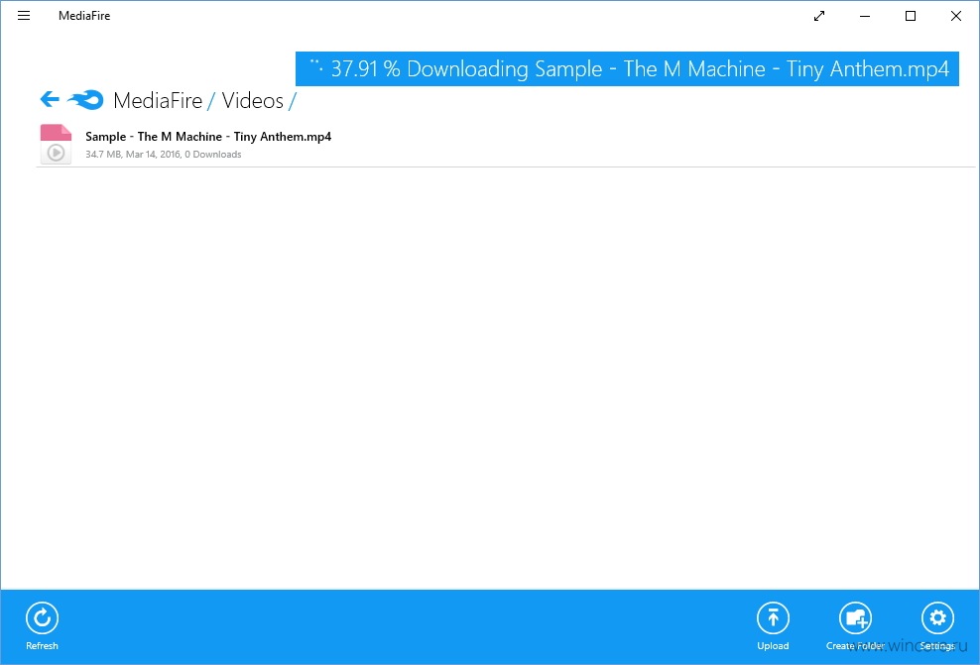The width and height of the screenshot is (980, 665).
Task: Open the Videos breadcrumb folder
Action: click(253, 100)
